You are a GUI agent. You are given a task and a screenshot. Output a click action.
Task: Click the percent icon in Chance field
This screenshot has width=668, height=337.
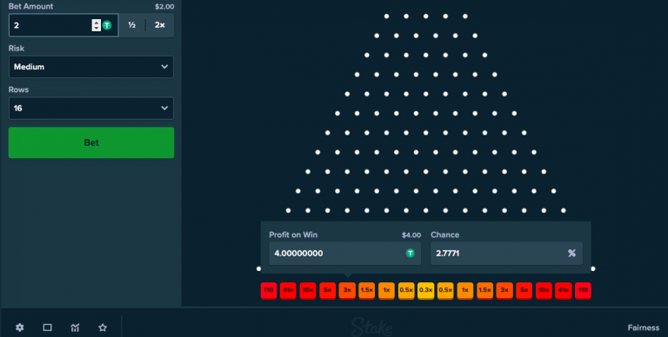[x=571, y=253]
